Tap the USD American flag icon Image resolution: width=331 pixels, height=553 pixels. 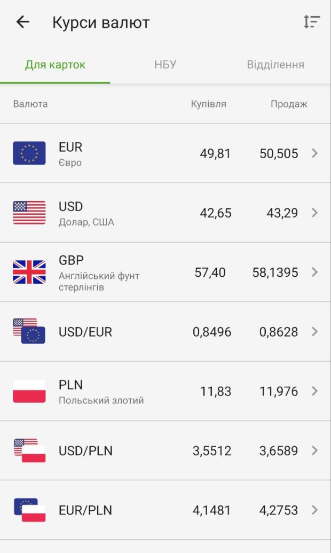pyautogui.click(x=29, y=213)
